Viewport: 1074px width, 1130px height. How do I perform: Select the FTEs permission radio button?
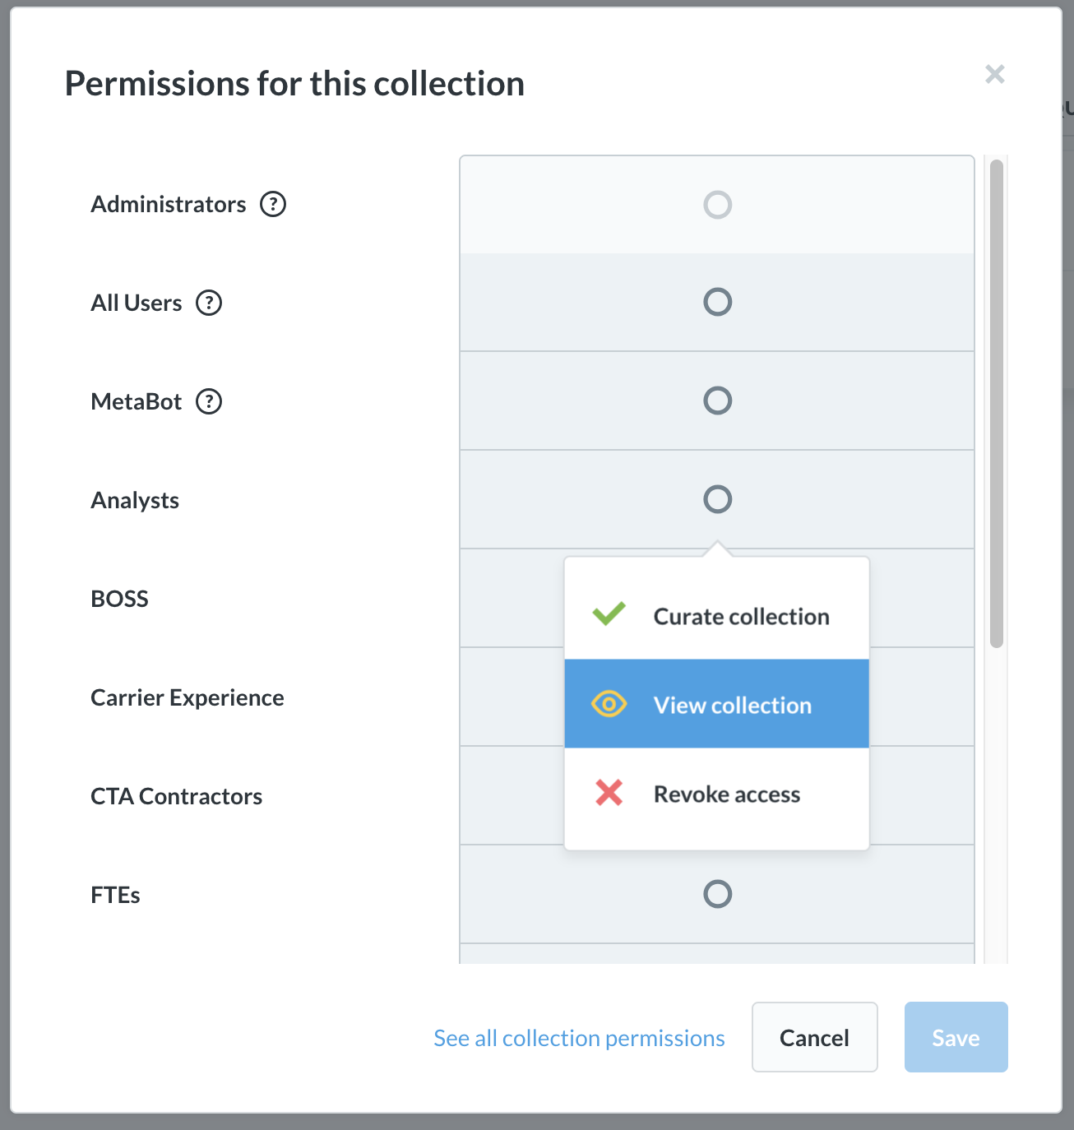point(717,894)
